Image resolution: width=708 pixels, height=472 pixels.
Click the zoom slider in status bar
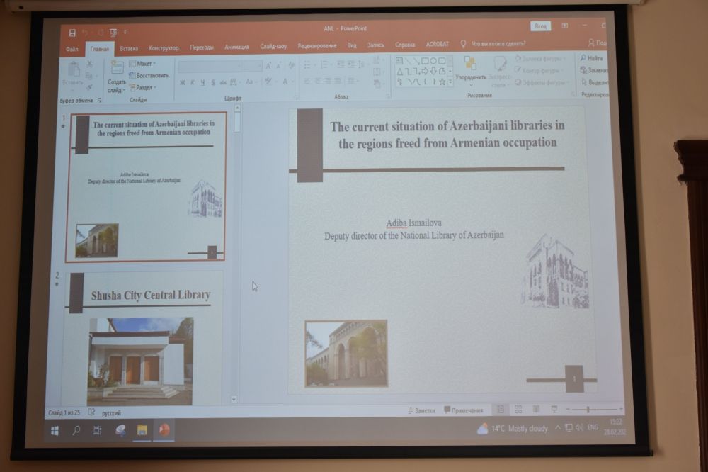pyautogui.click(x=594, y=409)
